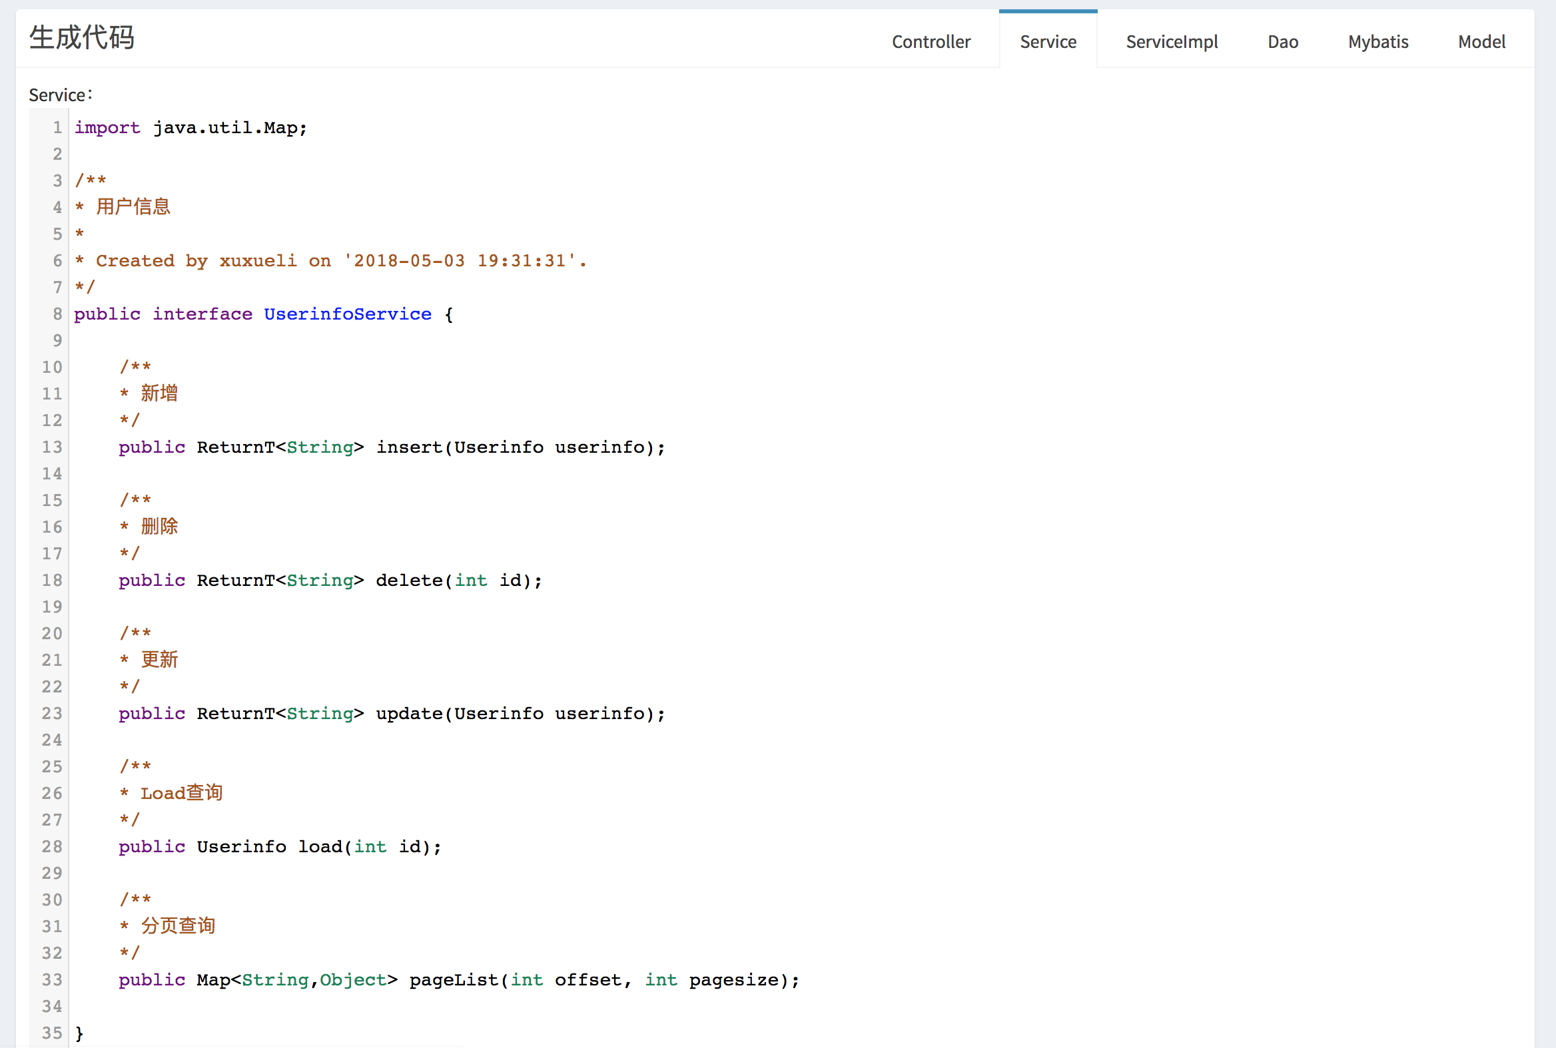Click the Service: label above code
1556x1048 pixels.
coord(60,95)
